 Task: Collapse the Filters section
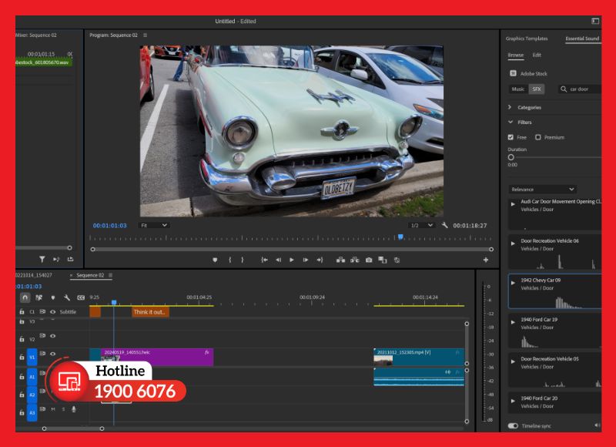(x=510, y=122)
